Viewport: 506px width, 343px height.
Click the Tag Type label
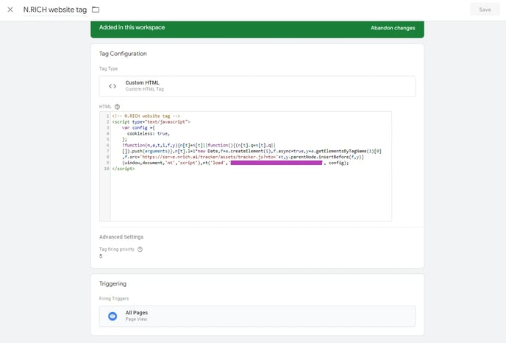coord(108,68)
